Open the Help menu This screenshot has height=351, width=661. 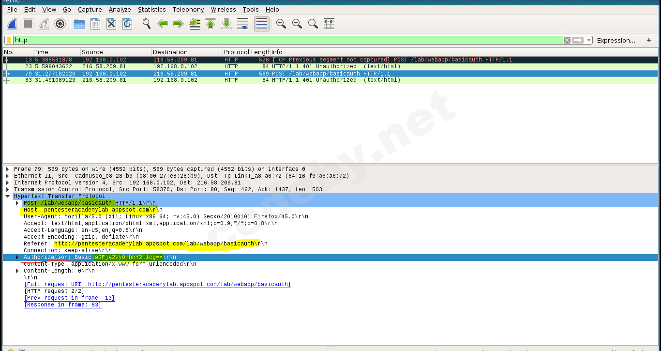click(272, 9)
